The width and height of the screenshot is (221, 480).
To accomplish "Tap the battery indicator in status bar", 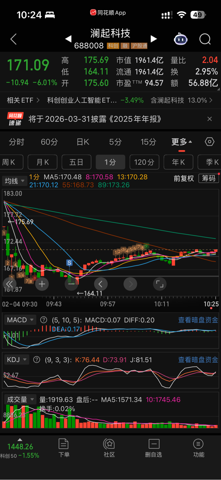I will 198,15.
